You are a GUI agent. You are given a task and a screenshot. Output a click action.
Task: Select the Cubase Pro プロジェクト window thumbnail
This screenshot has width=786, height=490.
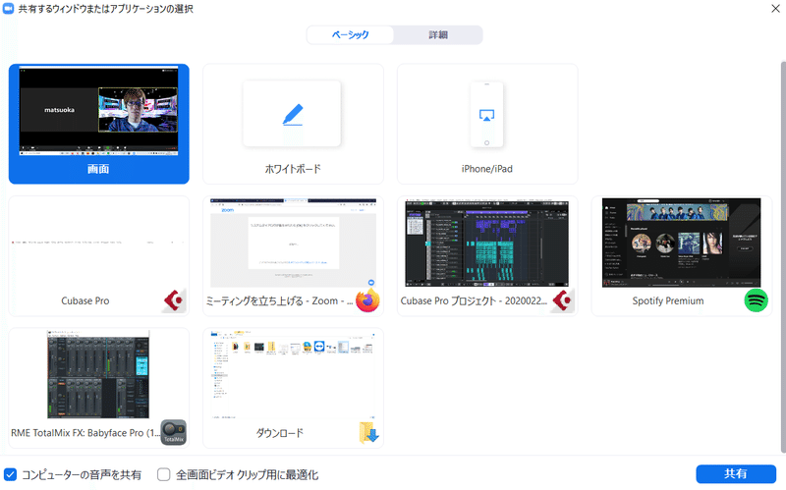coord(486,243)
